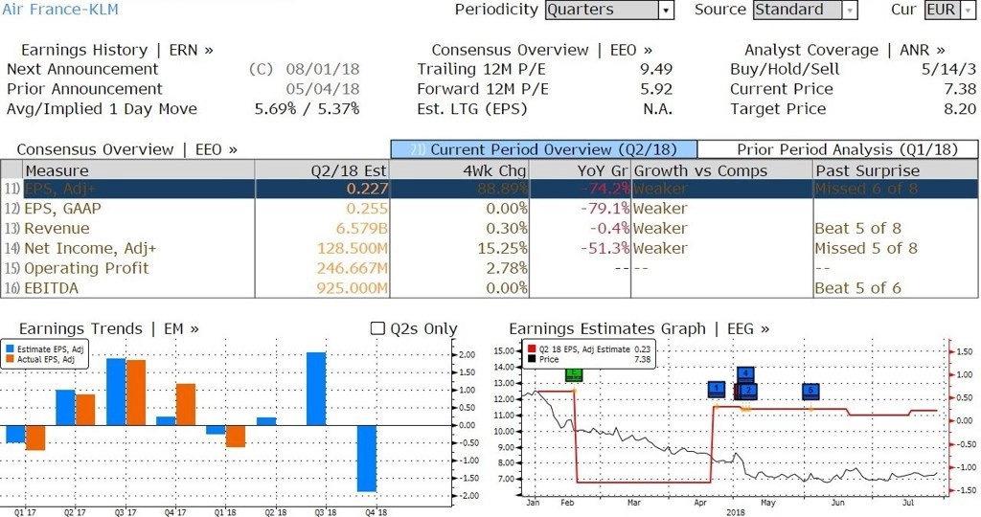Click the Q3 18 blue estimate bar
Screen dimensions: 981x517
point(316,389)
